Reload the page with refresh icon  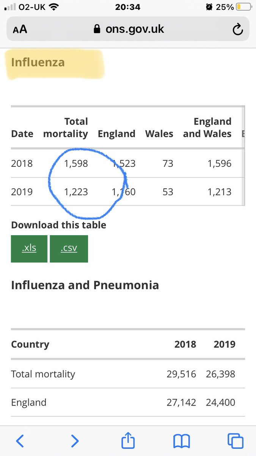(x=237, y=29)
